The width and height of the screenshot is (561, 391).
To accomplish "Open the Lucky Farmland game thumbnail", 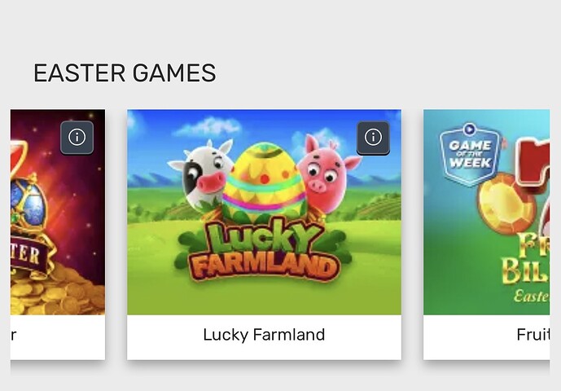I will pyautogui.click(x=264, y=212).
